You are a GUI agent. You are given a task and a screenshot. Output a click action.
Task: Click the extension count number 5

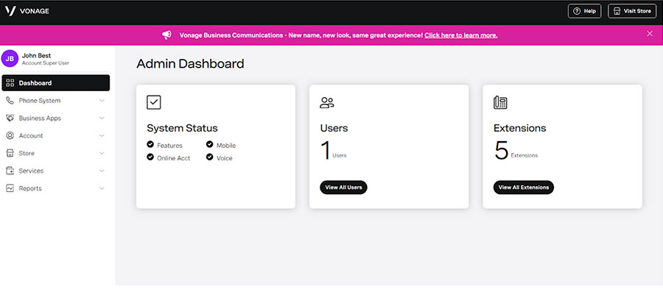coord(501,151)
